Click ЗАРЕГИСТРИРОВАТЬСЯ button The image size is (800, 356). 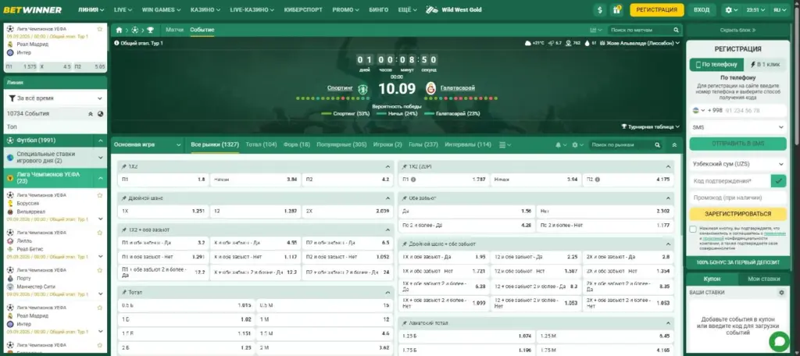coord(737,214)
